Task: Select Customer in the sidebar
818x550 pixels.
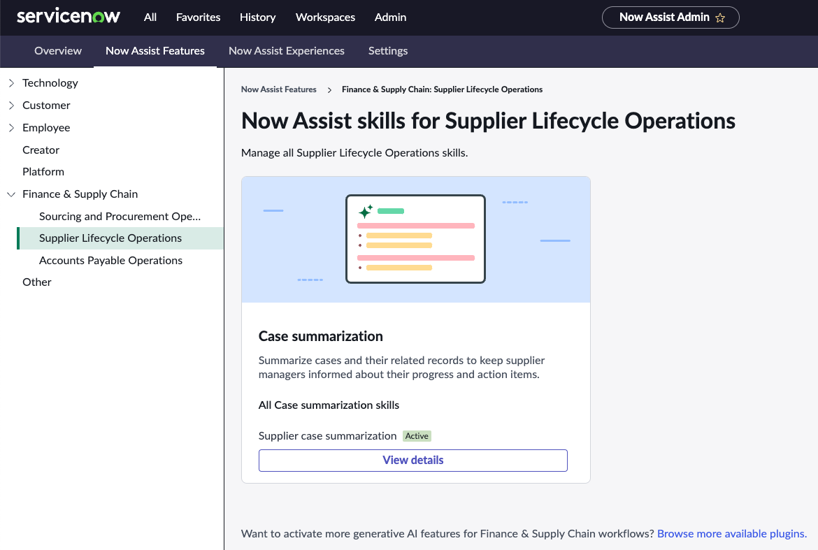Action: click(46, 106)
